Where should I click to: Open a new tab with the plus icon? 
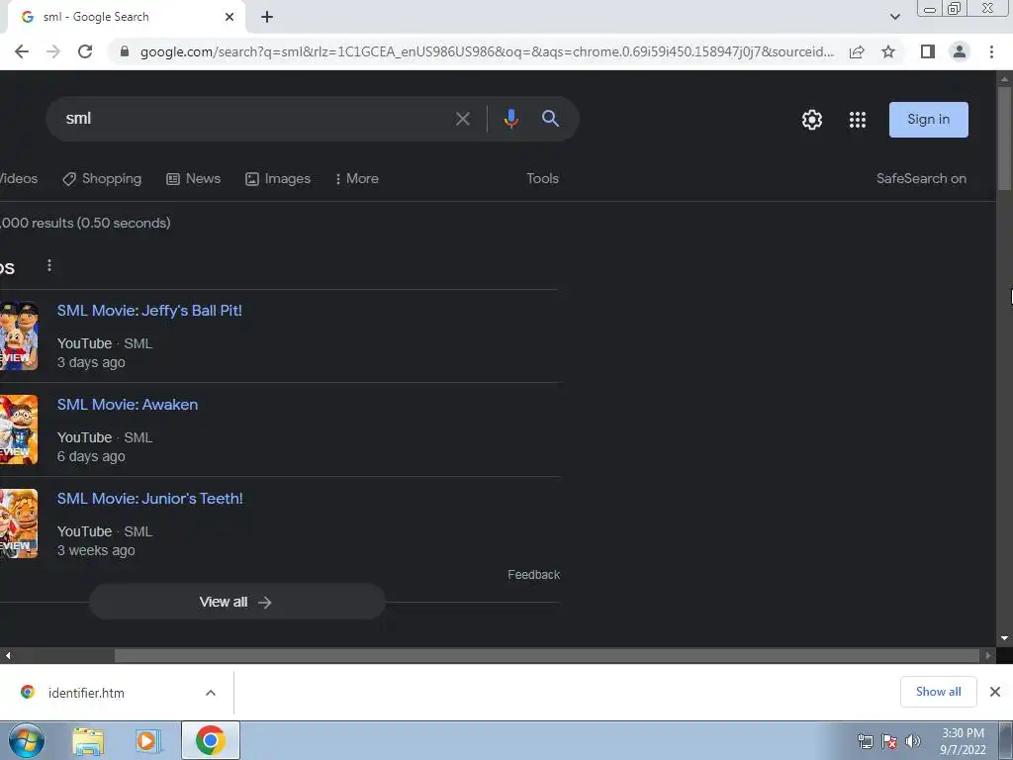pos(267,17)
